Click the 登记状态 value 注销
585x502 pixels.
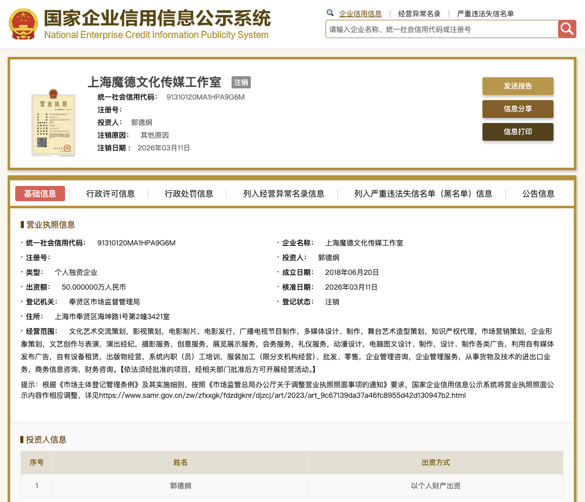[x=332, y=302]
